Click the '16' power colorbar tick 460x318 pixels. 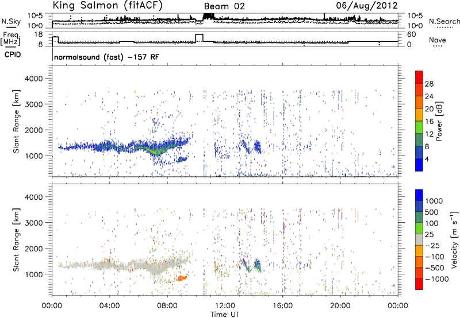point(429,122)
